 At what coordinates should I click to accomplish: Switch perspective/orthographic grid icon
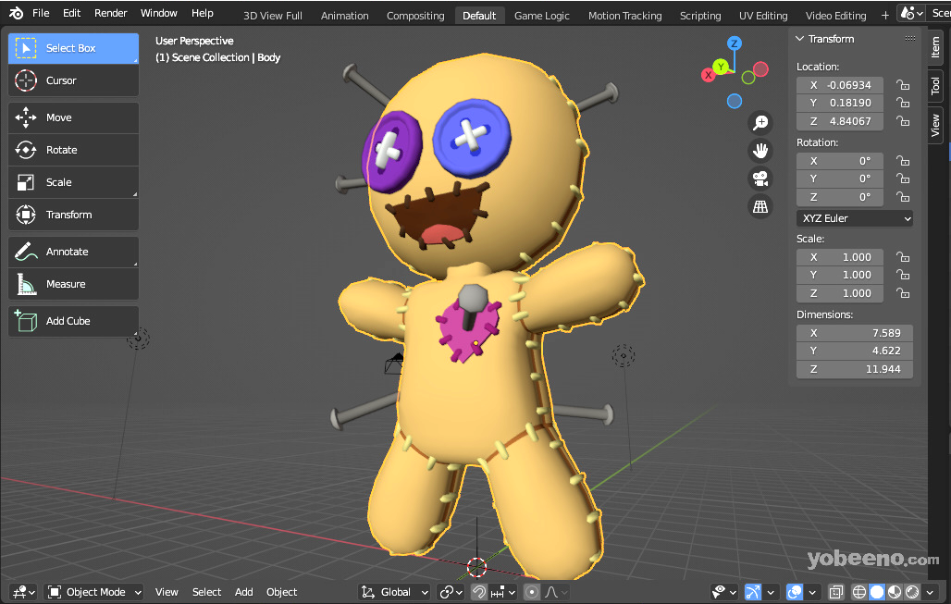(760, 207)
